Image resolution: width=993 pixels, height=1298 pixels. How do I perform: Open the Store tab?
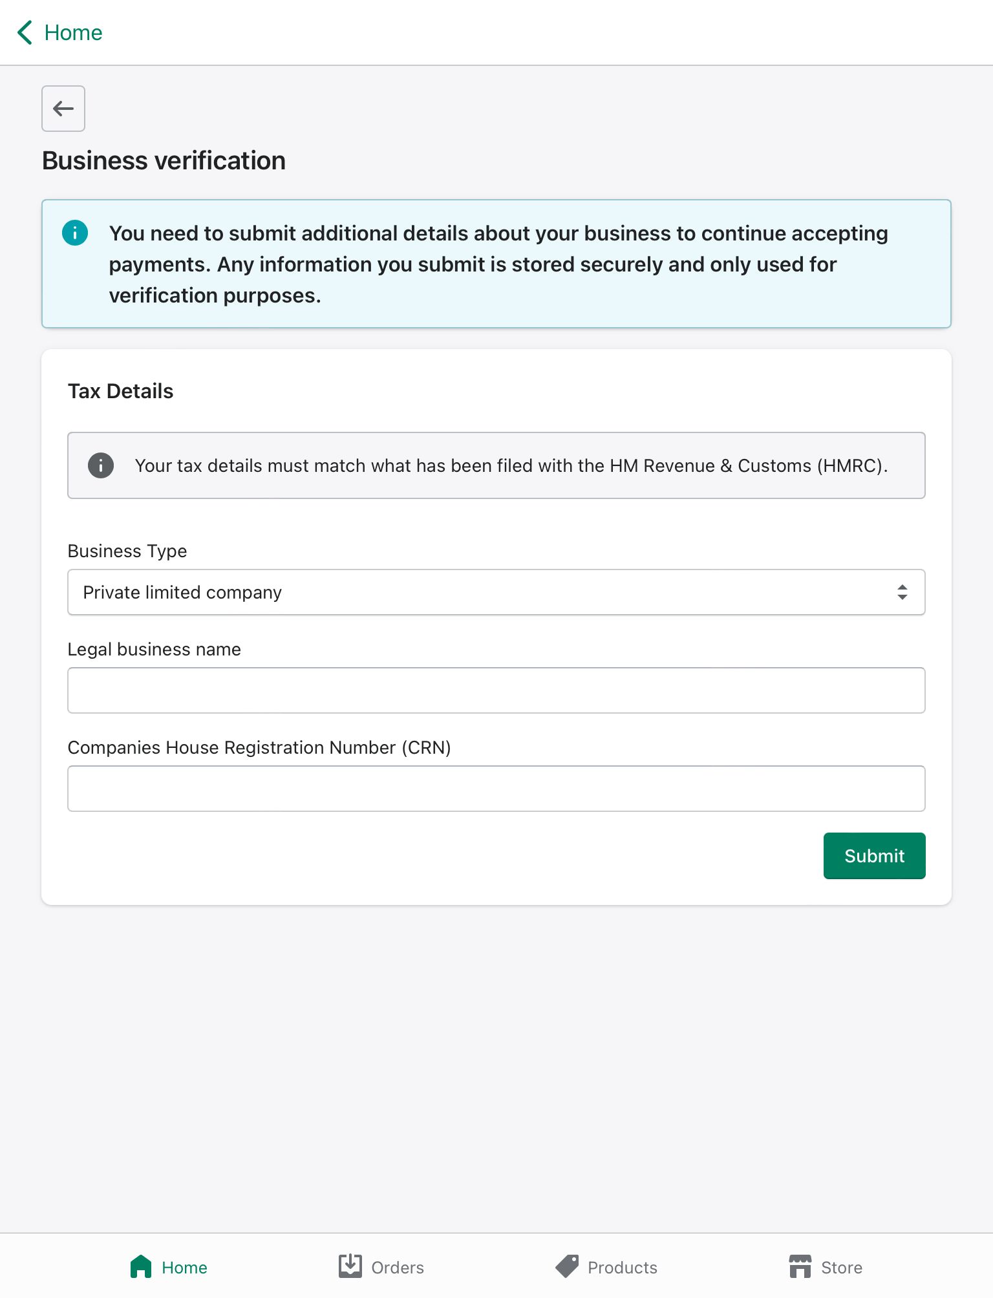pyautogui.click(x=841, y=1268)
